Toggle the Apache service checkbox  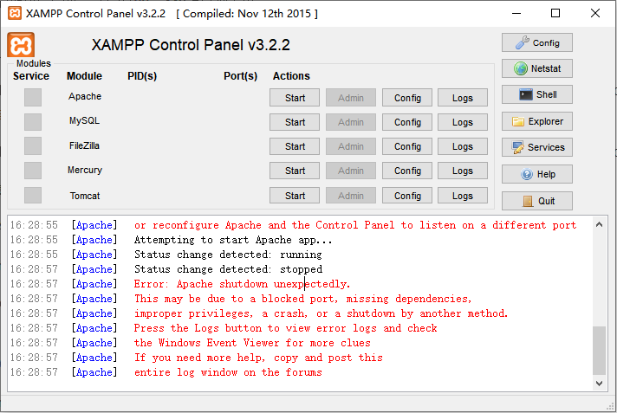[x=33, y=97]
